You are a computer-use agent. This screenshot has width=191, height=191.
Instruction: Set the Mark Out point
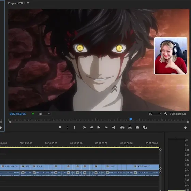74,127
